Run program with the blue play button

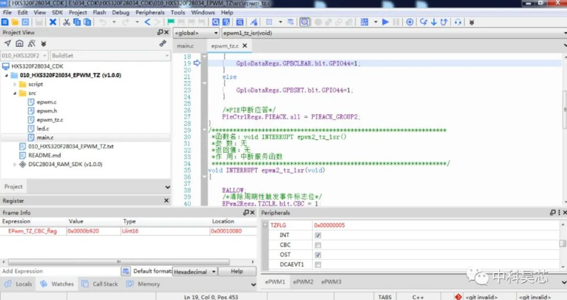[386, 22]
